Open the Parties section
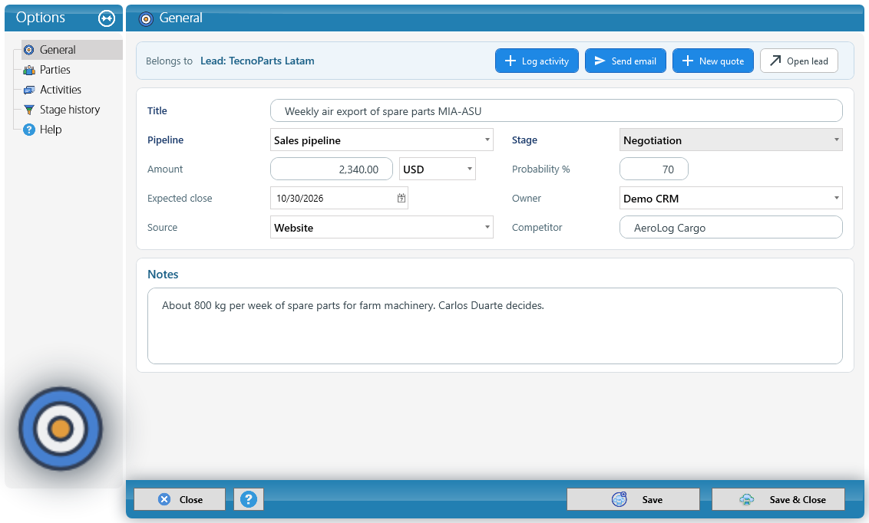 click(x=55, y=70)
